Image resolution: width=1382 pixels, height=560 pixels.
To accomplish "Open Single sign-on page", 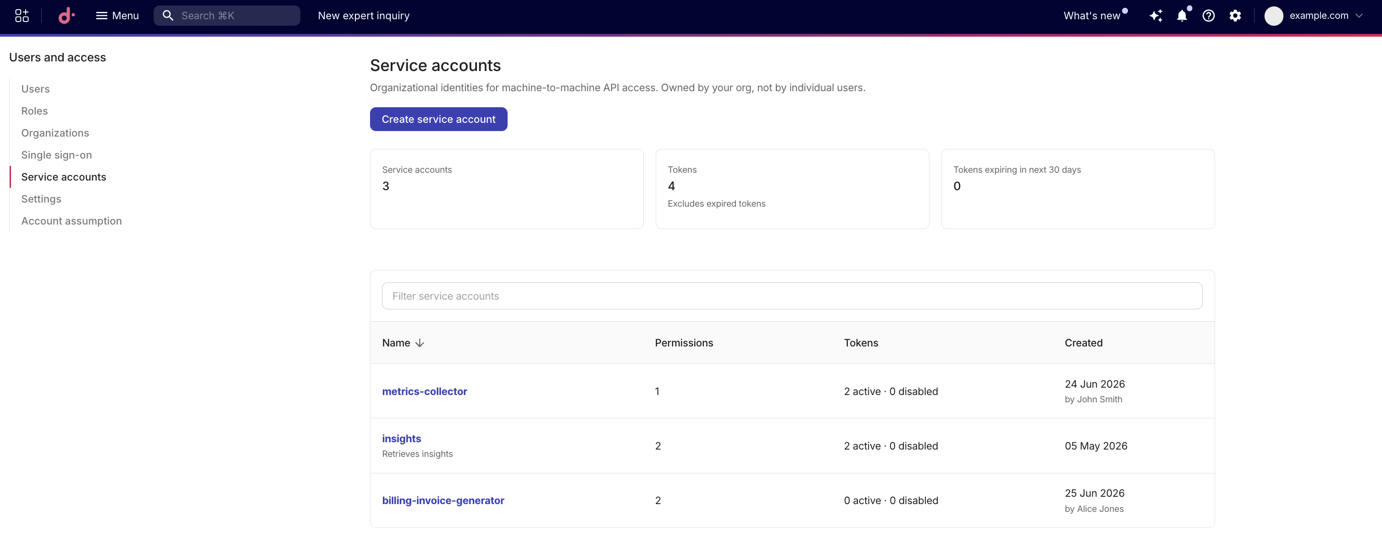I will pyautogui.click(x=57, y=155).
